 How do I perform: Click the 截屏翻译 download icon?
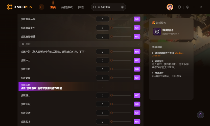point(157,32)
